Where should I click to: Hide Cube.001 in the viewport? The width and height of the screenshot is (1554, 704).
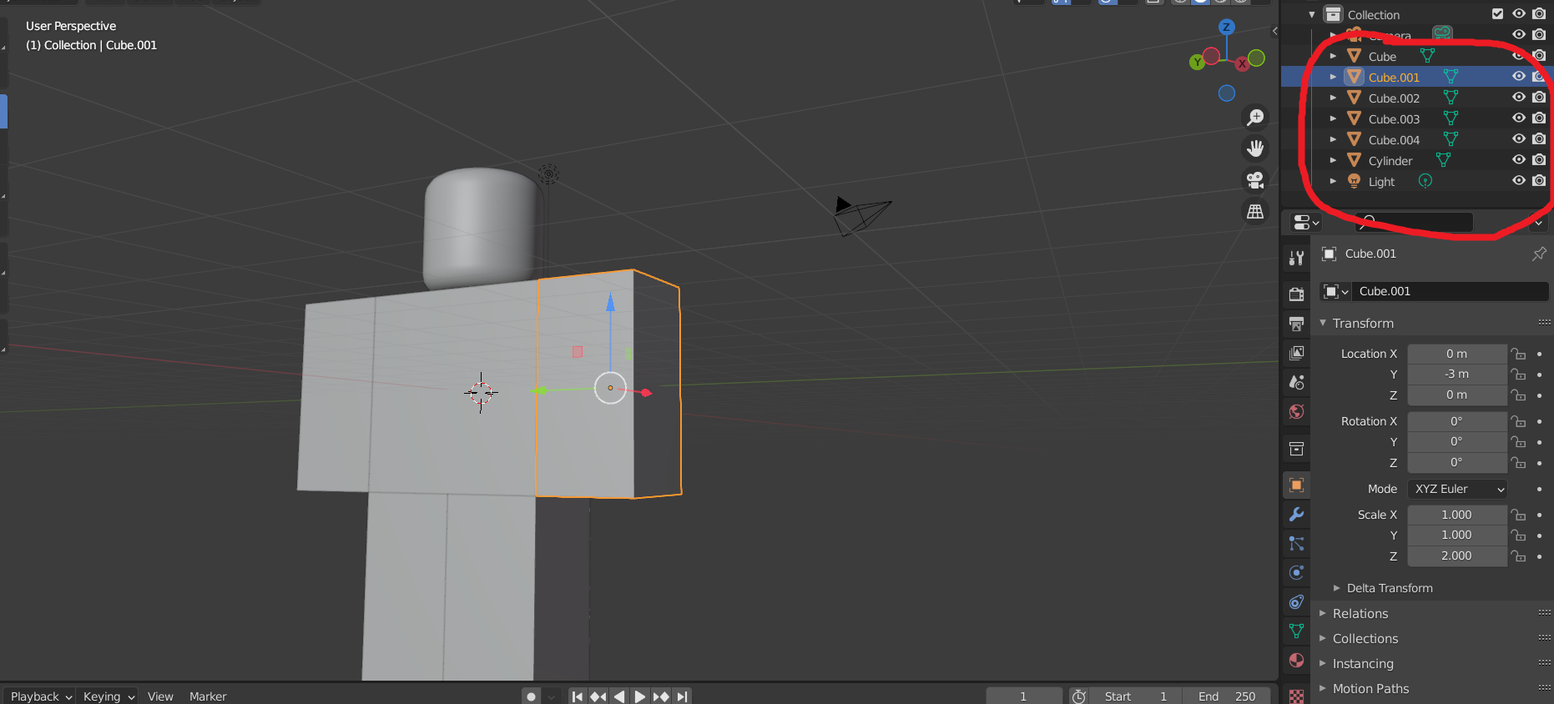click(x=1519, y=77)
